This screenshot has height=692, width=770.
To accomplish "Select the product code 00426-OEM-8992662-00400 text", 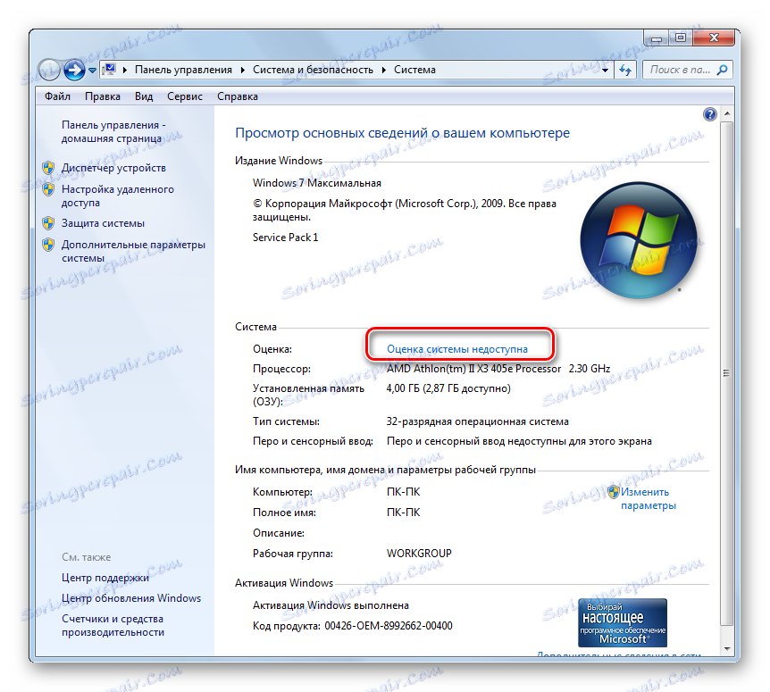I will point(389,626).
